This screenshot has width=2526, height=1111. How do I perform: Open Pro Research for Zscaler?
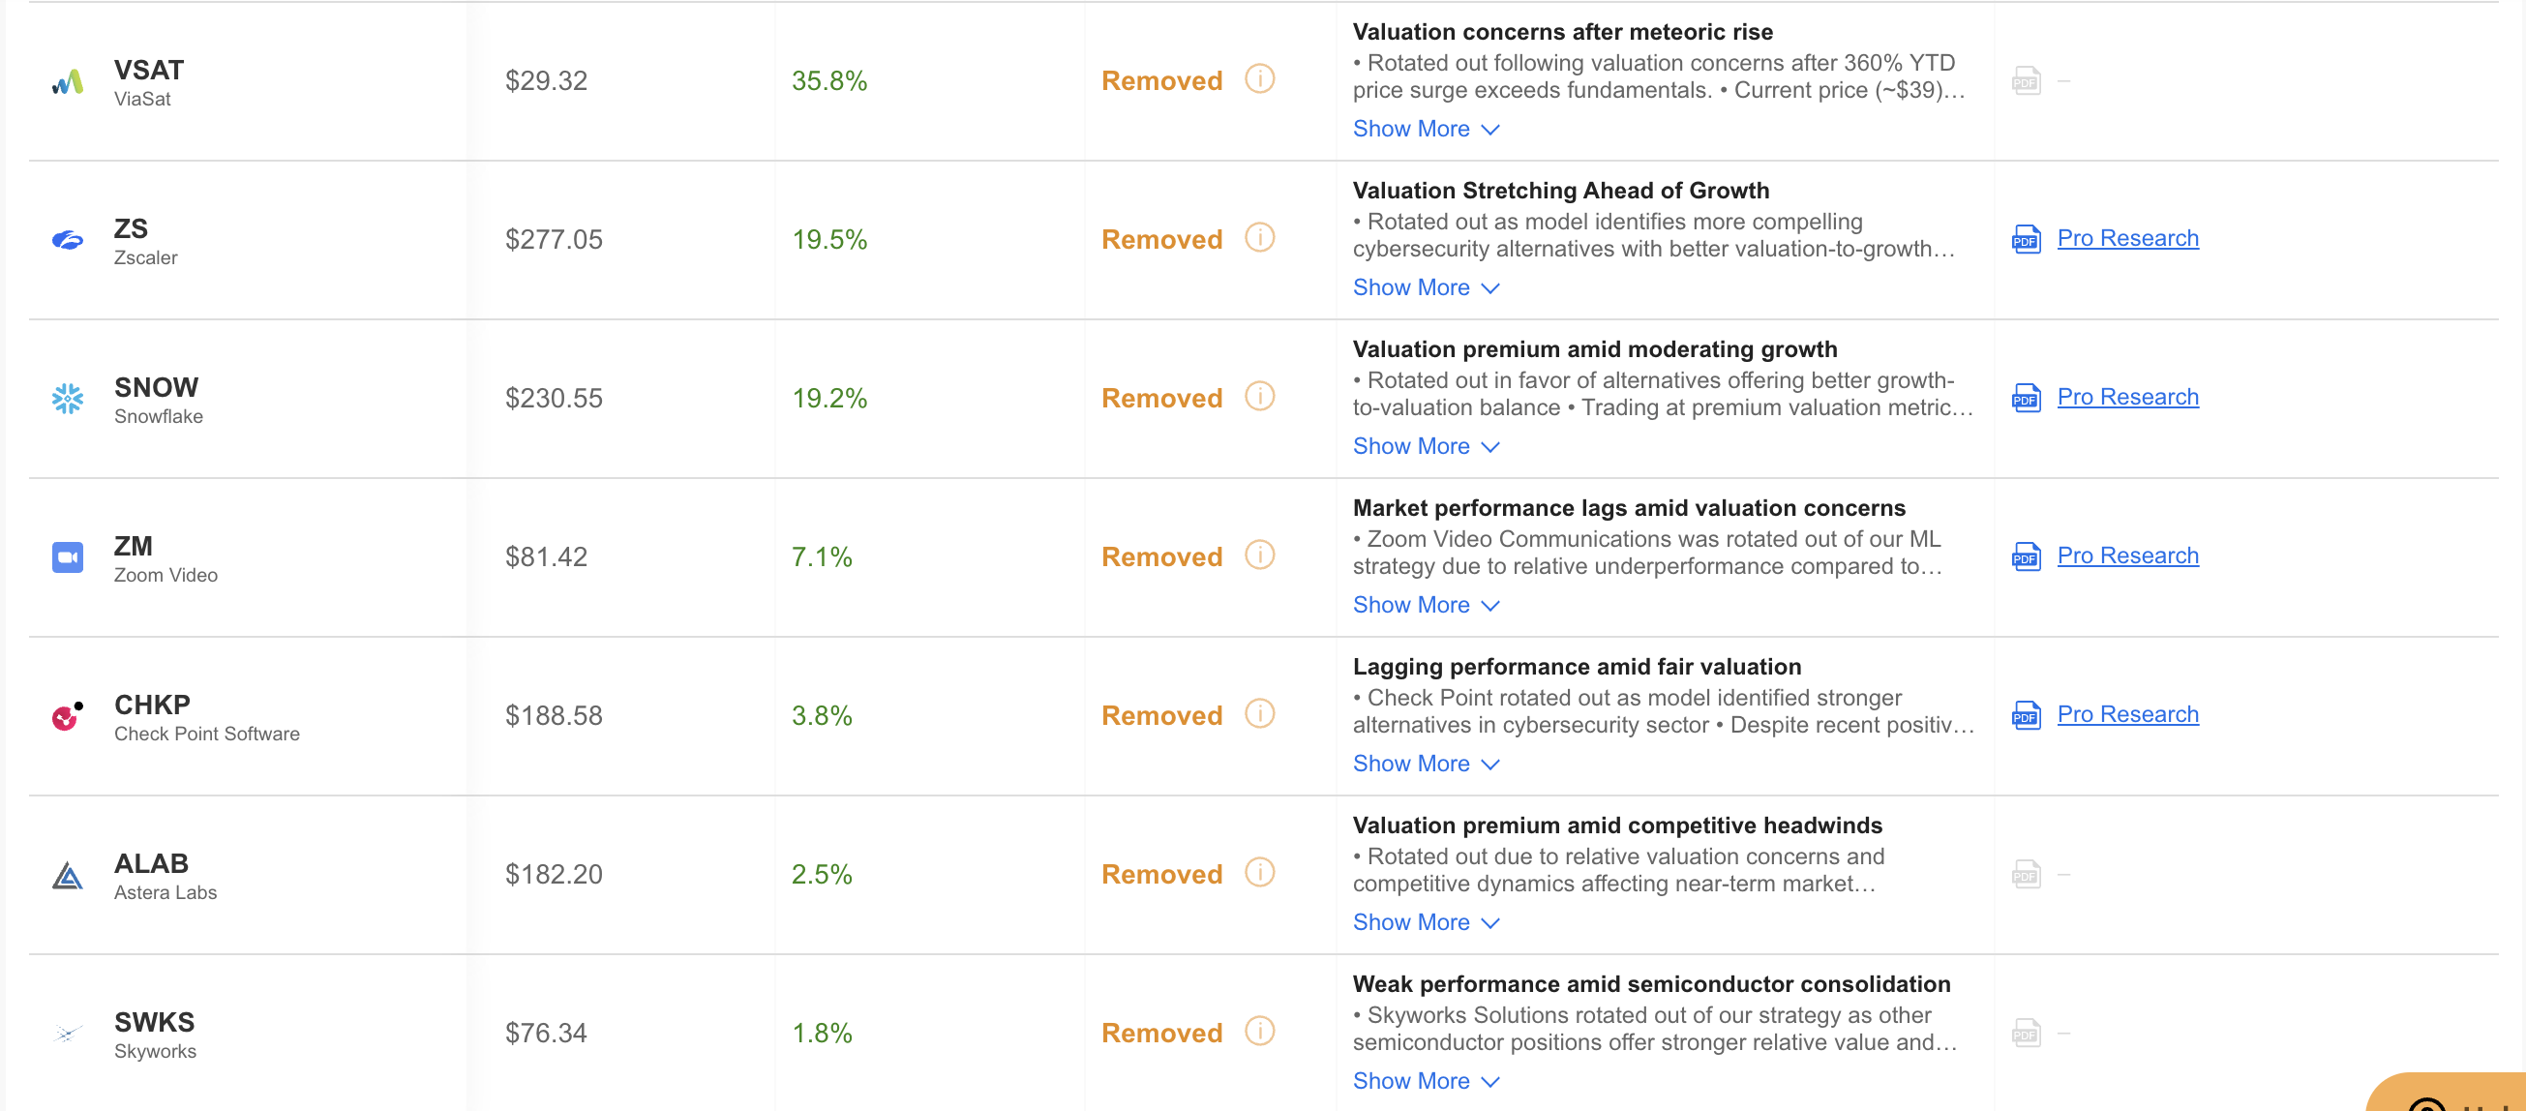pos(2128,237)
